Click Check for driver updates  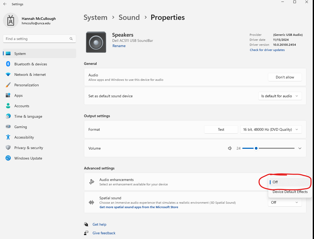tap(267, 50)
